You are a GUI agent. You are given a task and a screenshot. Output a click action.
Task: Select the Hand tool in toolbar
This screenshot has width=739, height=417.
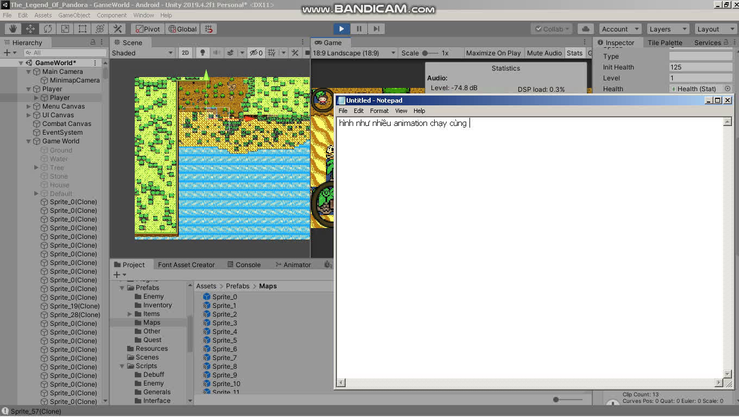point(13,29)
